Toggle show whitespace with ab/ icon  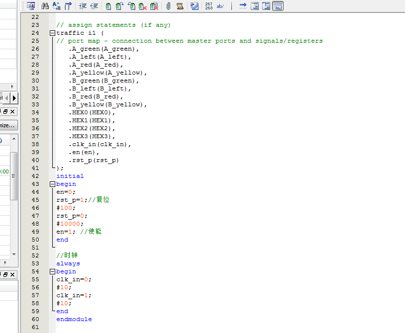220,6
